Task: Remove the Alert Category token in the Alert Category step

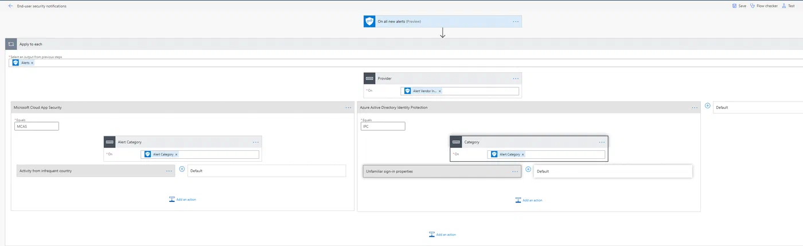Action: tap(176, 154)
